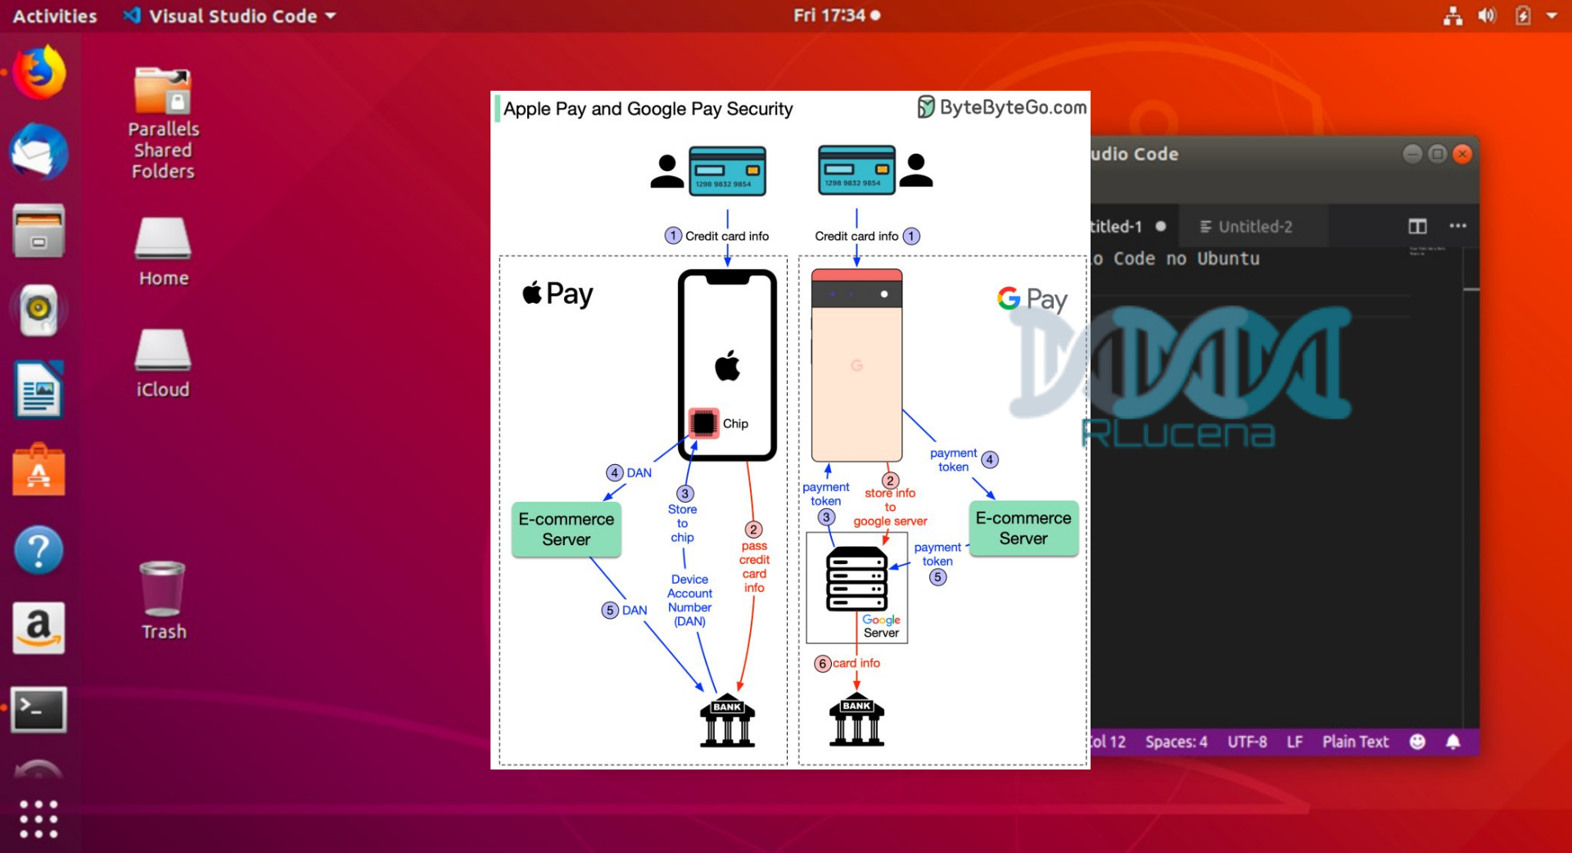Image resolution: width=1572 pixels, height=853 pixels.
Task: Change Spaces: 4 indentation in status bar
Action: tap(1177, 742)
